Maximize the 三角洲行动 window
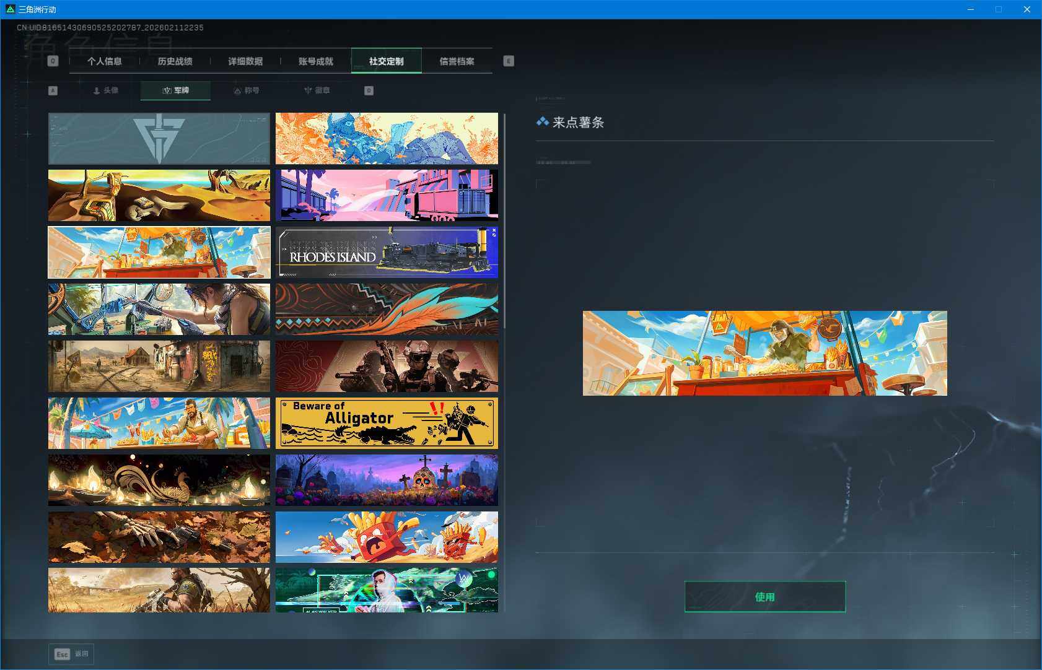 click(999, 9)
